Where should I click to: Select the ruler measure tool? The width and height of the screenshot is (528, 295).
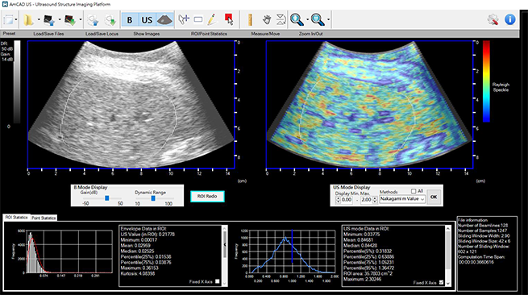250,20
